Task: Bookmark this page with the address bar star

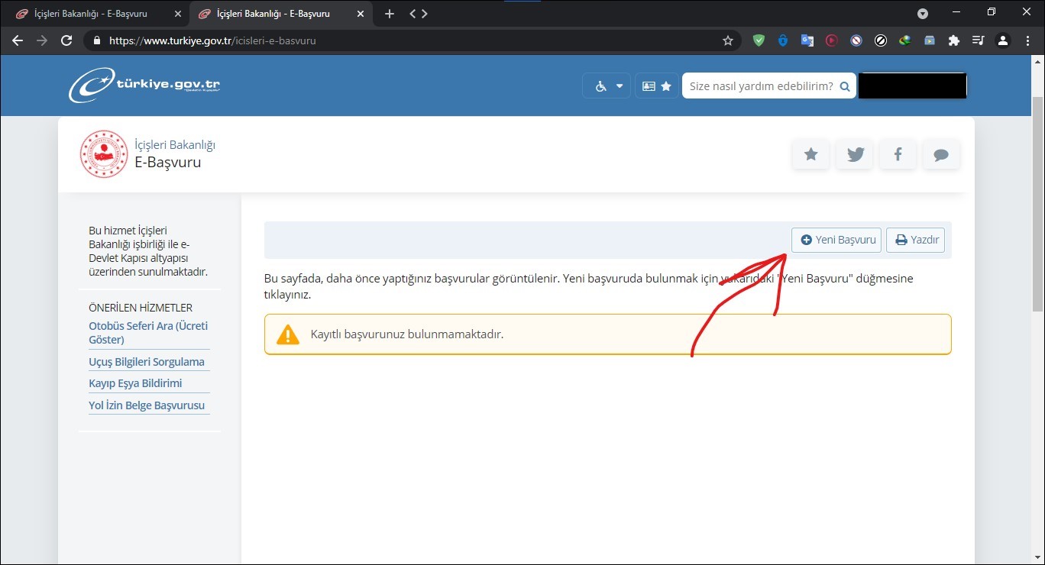Action: 727,40
